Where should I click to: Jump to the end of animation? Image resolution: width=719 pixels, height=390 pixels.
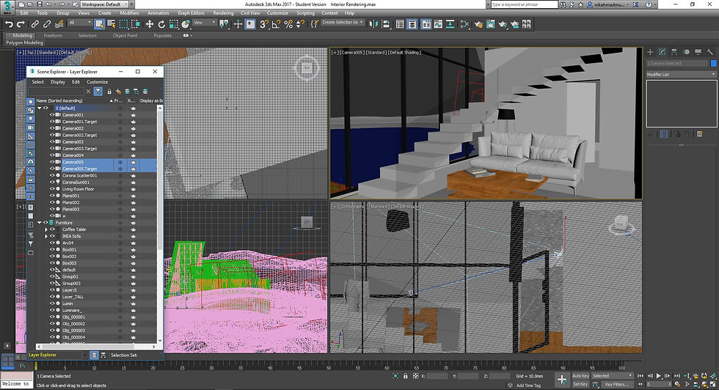click(676, 376)
